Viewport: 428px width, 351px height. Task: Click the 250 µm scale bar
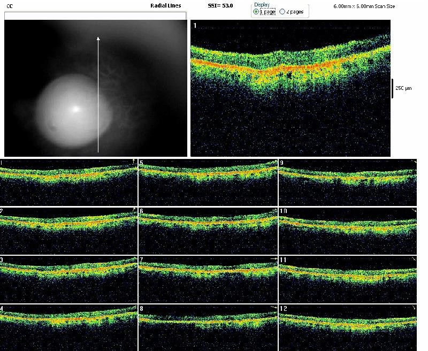392,88
